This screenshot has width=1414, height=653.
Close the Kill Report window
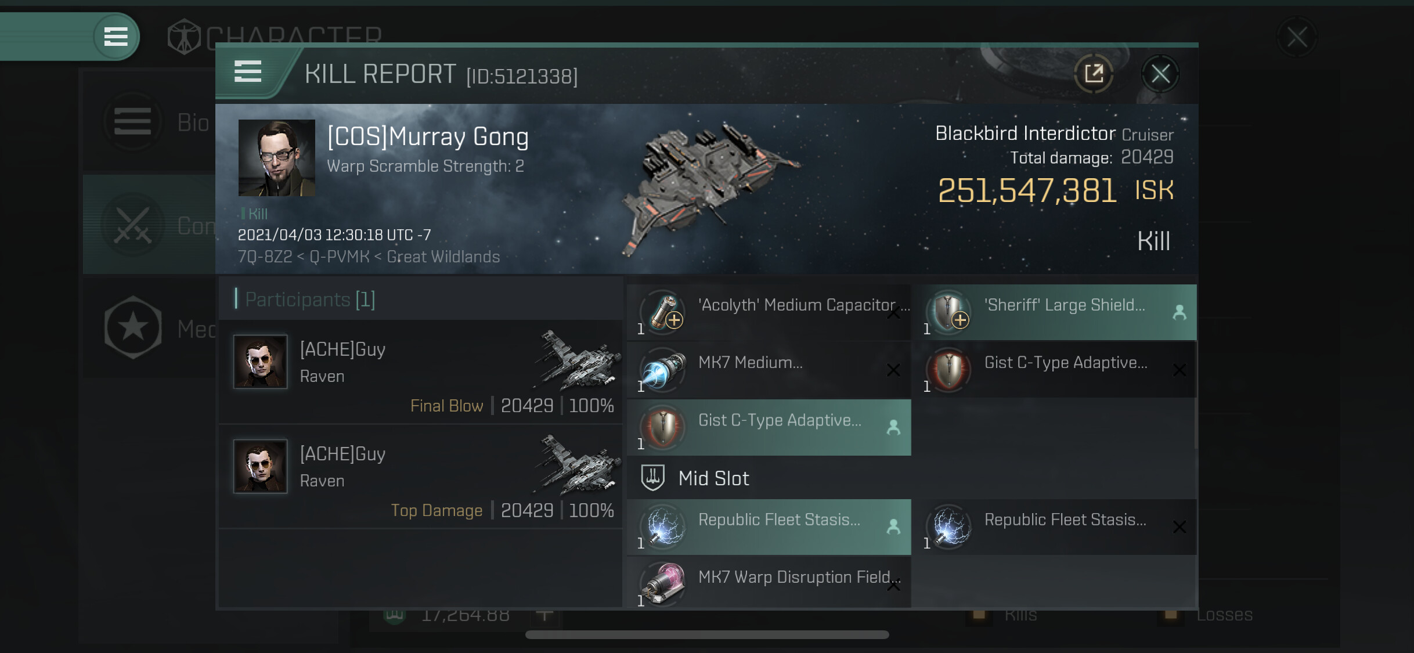(1160, 74)
